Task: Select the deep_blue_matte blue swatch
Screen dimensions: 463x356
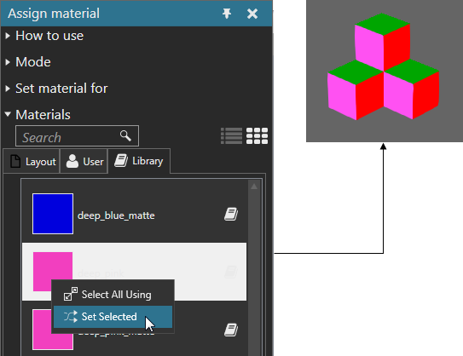Action: click(53, 214)
